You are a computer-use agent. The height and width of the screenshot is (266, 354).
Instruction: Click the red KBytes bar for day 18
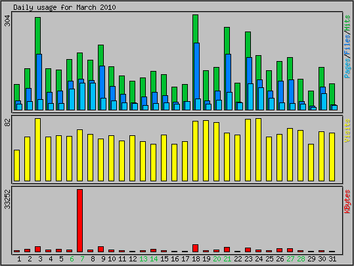click(x=195, y=248)
